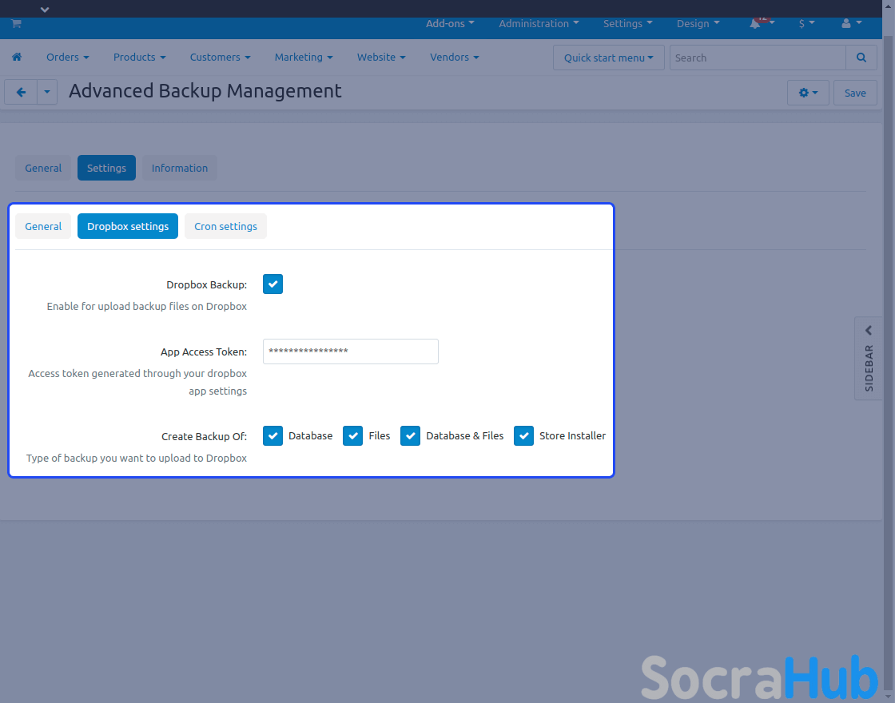895x703 pixels.
Task: Open the notifications bell icon
Action: tap(755, 24)
